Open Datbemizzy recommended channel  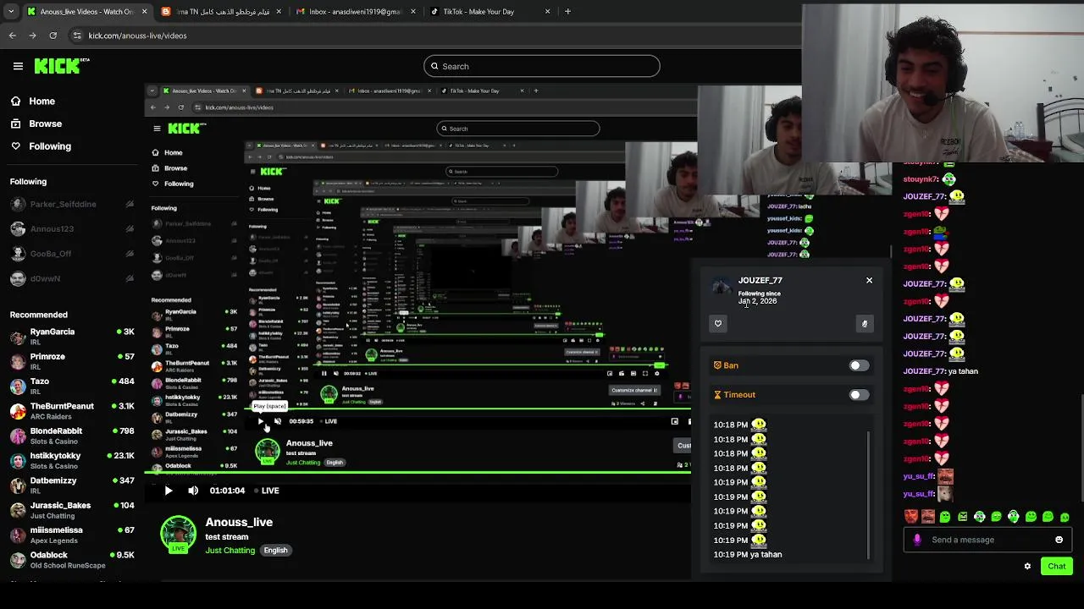pyautogui.click(x=71, y=486)
